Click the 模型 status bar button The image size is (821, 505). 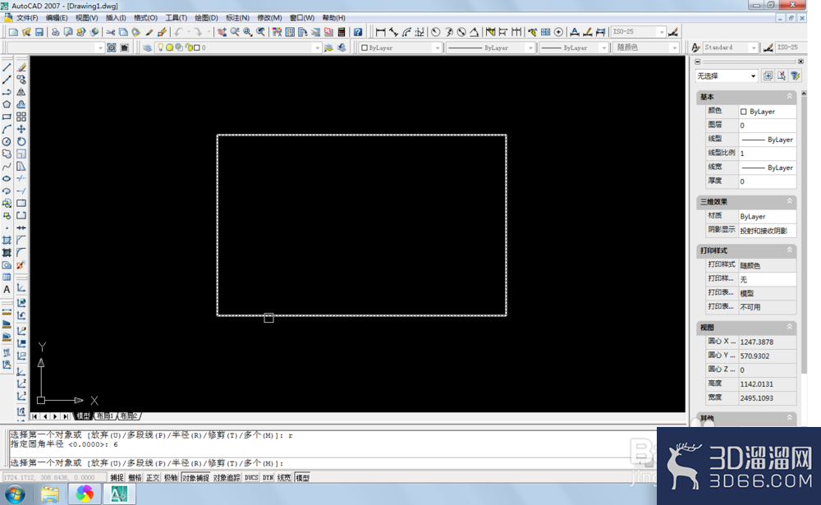pyautogui.click(x=303, y=477)
